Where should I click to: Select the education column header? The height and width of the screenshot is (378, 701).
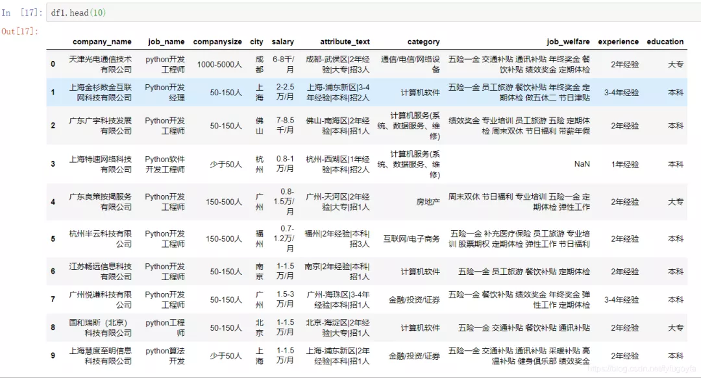(665, 41)
